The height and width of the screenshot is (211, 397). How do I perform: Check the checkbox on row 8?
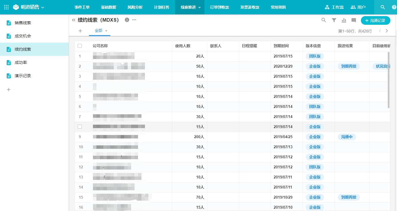point(80,127)
